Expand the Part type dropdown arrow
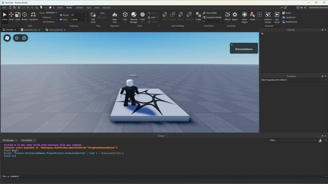328x184 pixels. click(125, 22)
